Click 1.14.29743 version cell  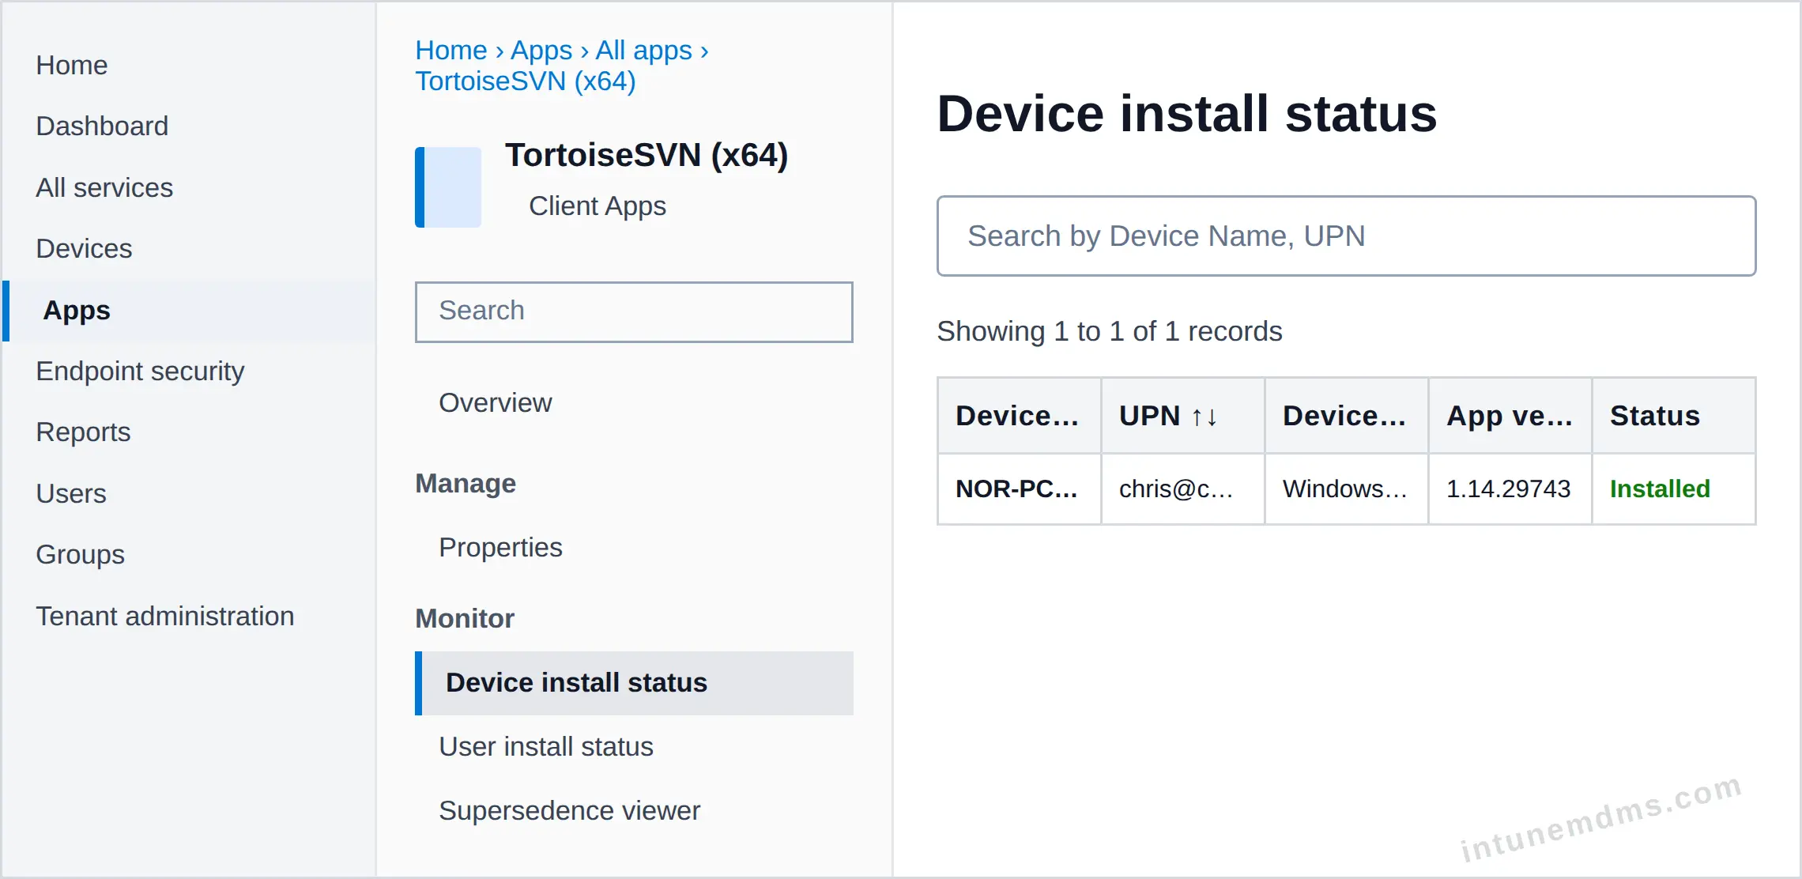pyautogui.click(x=1510, y=489)
